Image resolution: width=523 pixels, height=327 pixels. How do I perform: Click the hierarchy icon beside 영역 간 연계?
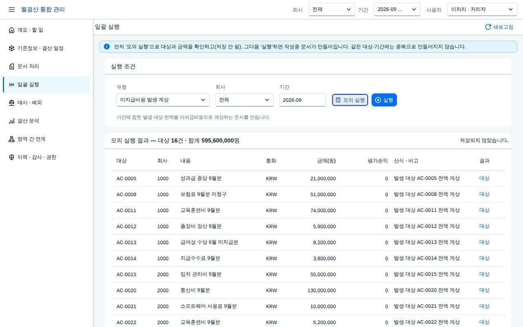tap(11, 139)
